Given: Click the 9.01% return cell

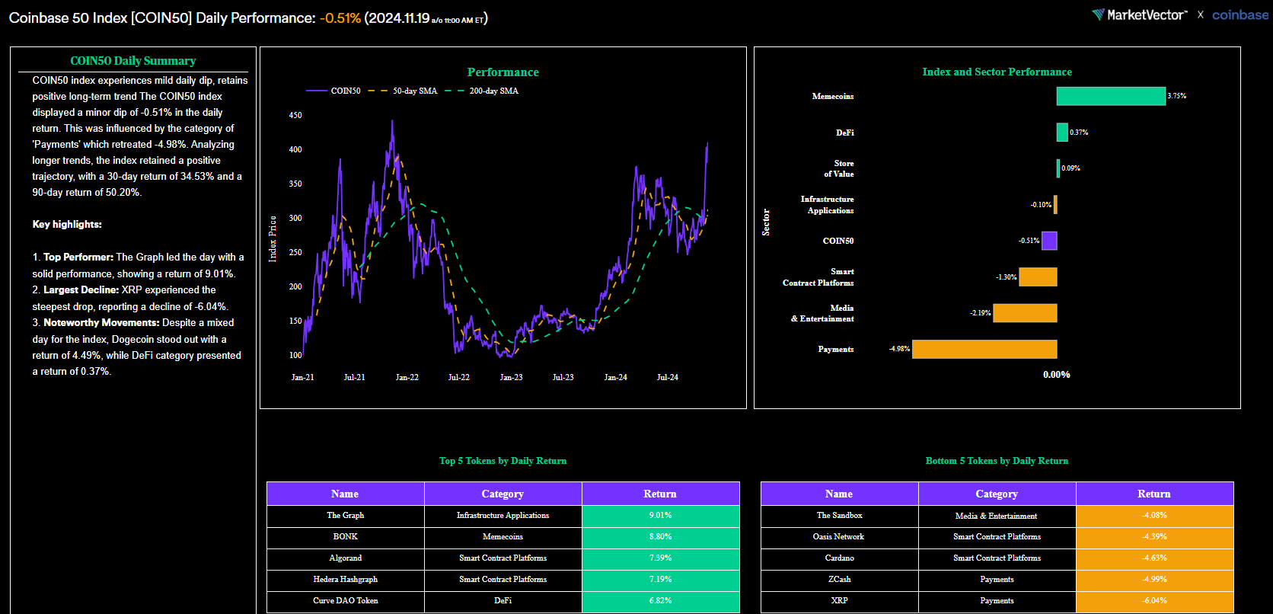Looking at the screenshot, I should 660,516.
